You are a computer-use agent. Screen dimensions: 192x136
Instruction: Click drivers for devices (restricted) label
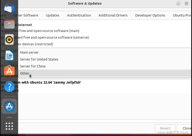point(27,44)
